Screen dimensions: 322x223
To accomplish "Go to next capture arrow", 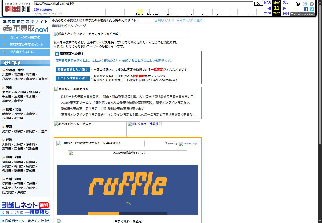I will 284,8.
